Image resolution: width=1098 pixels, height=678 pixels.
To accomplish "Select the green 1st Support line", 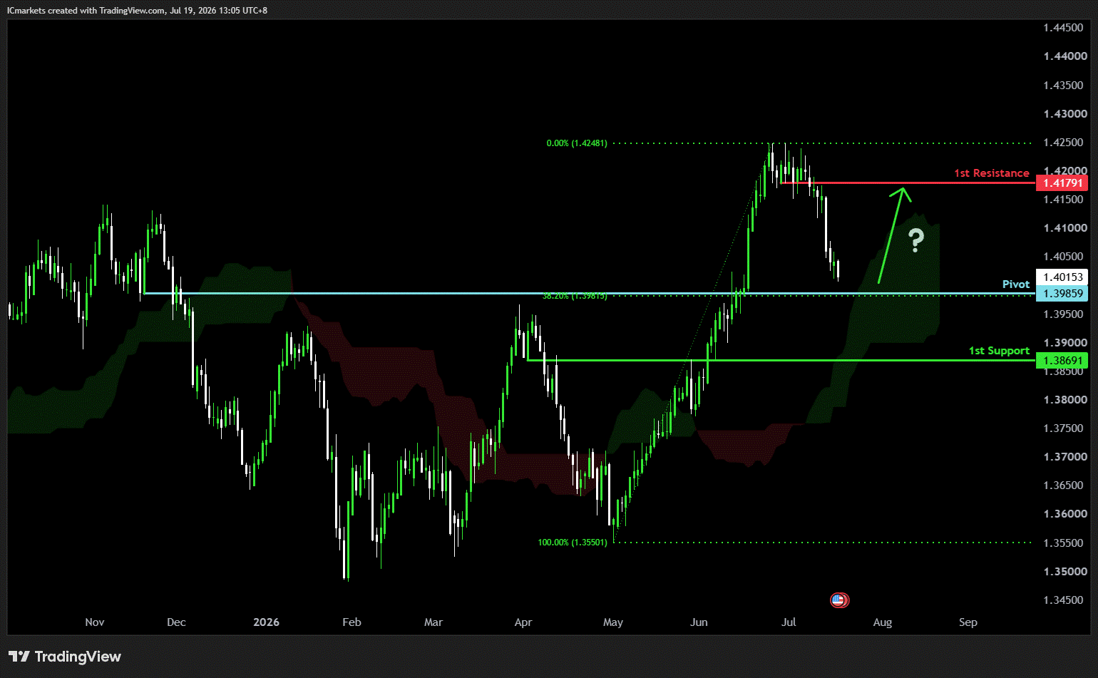I will coord(781,361).
